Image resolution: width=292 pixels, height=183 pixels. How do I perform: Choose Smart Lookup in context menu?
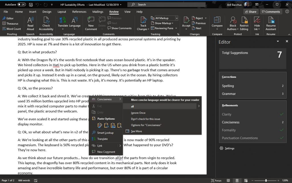tap(105, 133)
